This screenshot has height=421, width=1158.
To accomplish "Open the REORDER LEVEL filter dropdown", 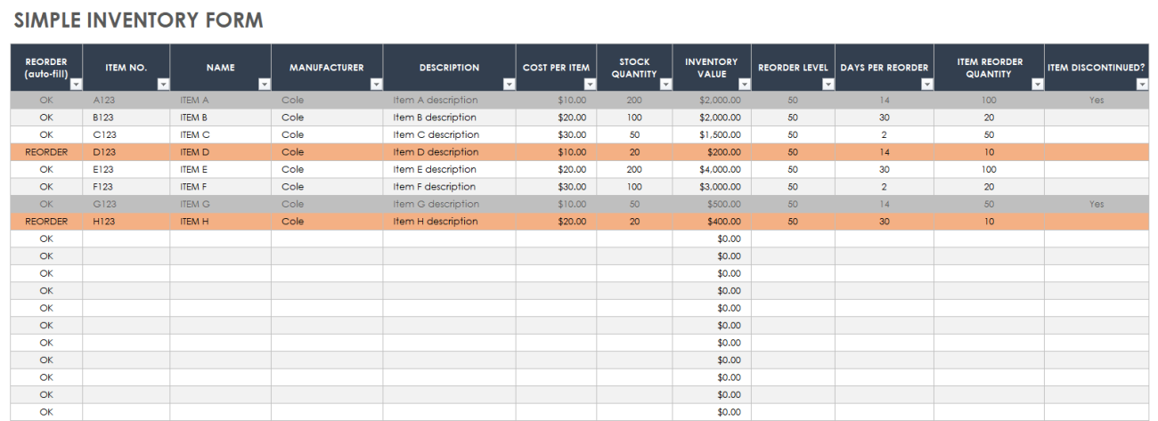I will coord(828,85).
